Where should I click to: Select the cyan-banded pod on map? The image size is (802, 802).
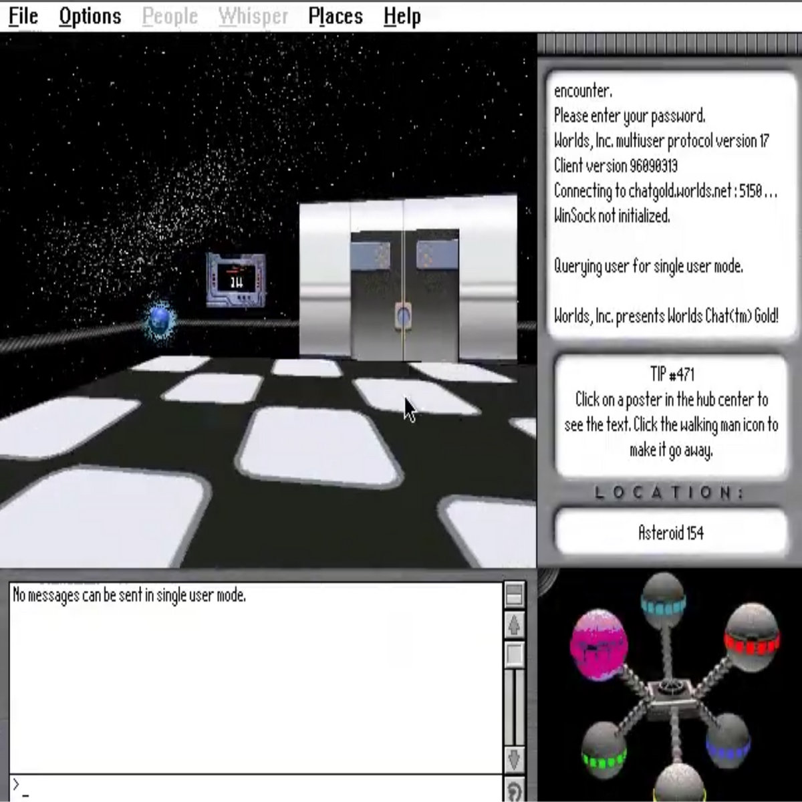click(662, 602)
